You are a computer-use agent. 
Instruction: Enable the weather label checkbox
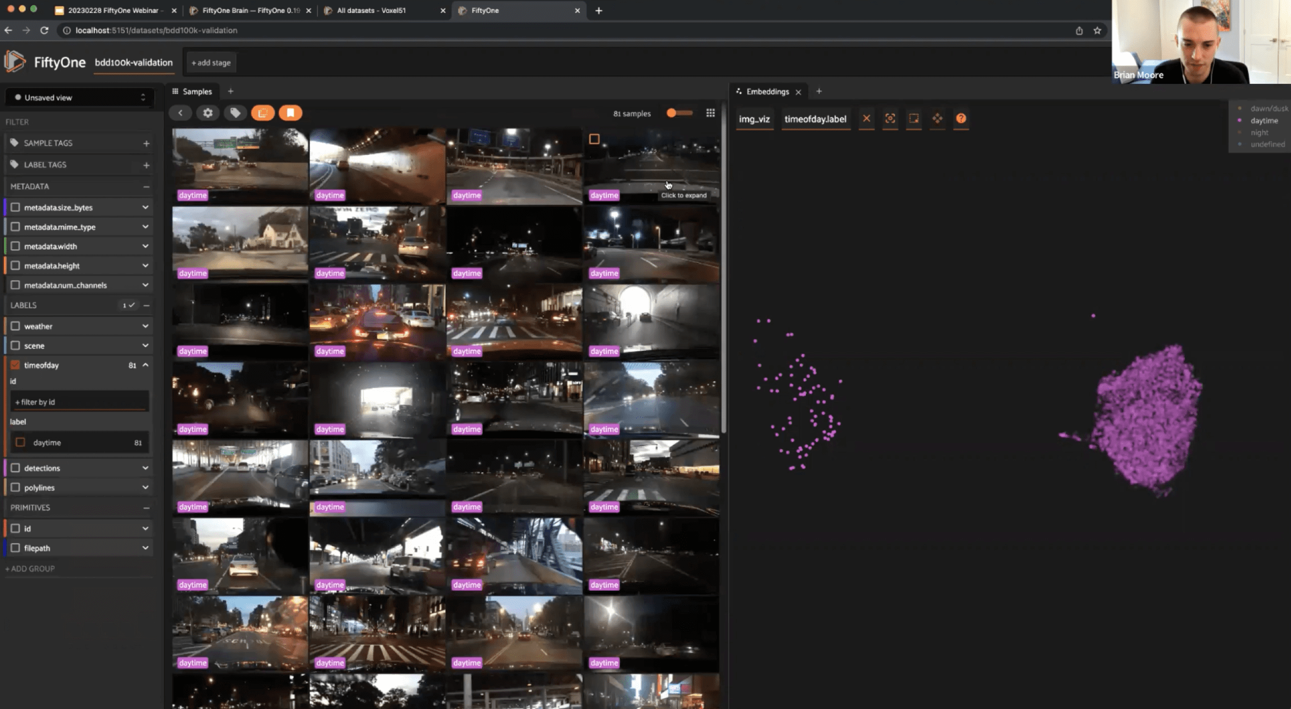pyautogui.click(x=15, y=326)
